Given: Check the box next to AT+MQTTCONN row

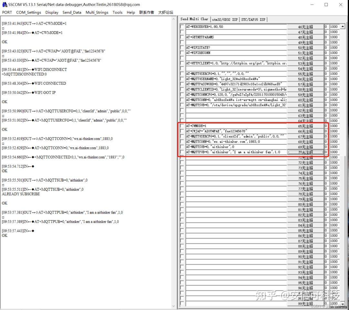Looking at the screenshot, I should click(182, 141).
